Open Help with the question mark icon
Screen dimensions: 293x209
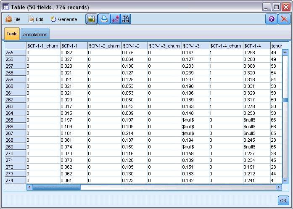[271, 19]
